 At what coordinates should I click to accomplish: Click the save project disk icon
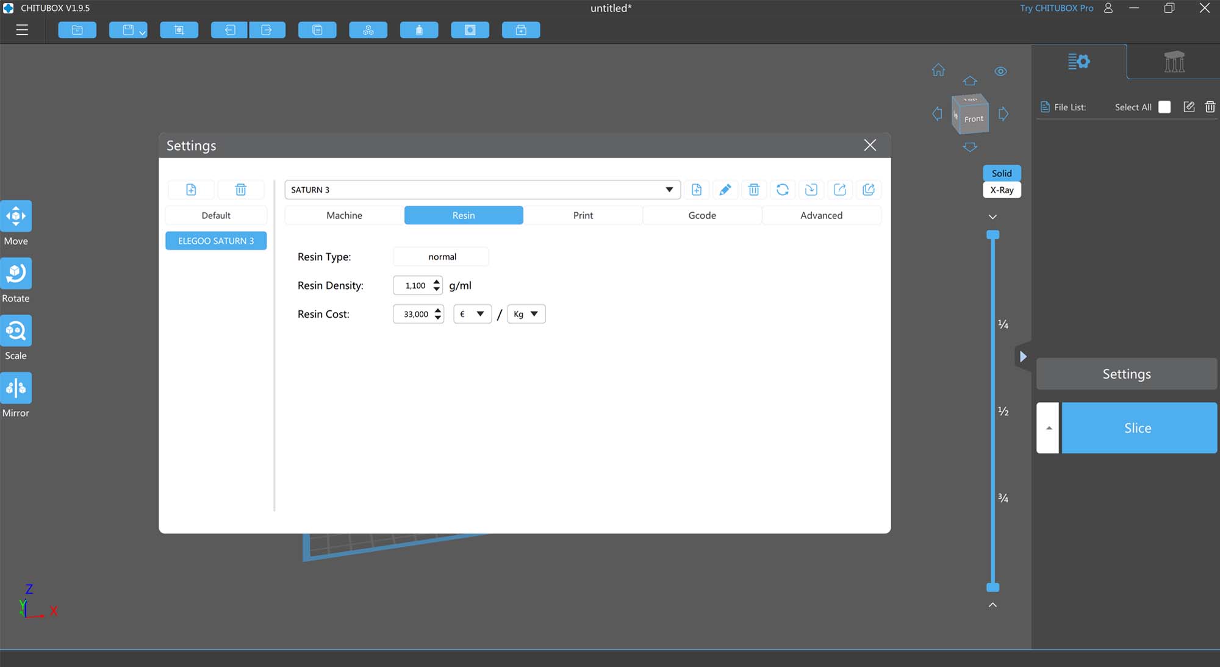127,30
